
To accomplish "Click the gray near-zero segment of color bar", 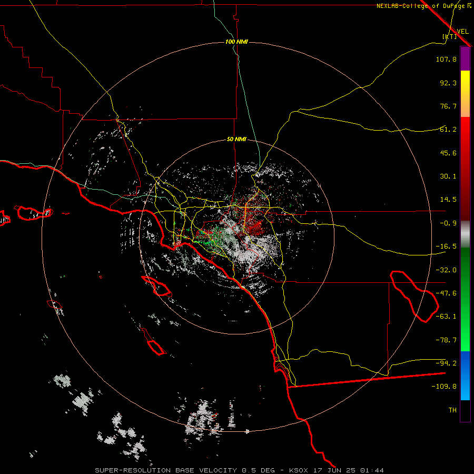I will (465, 234).
